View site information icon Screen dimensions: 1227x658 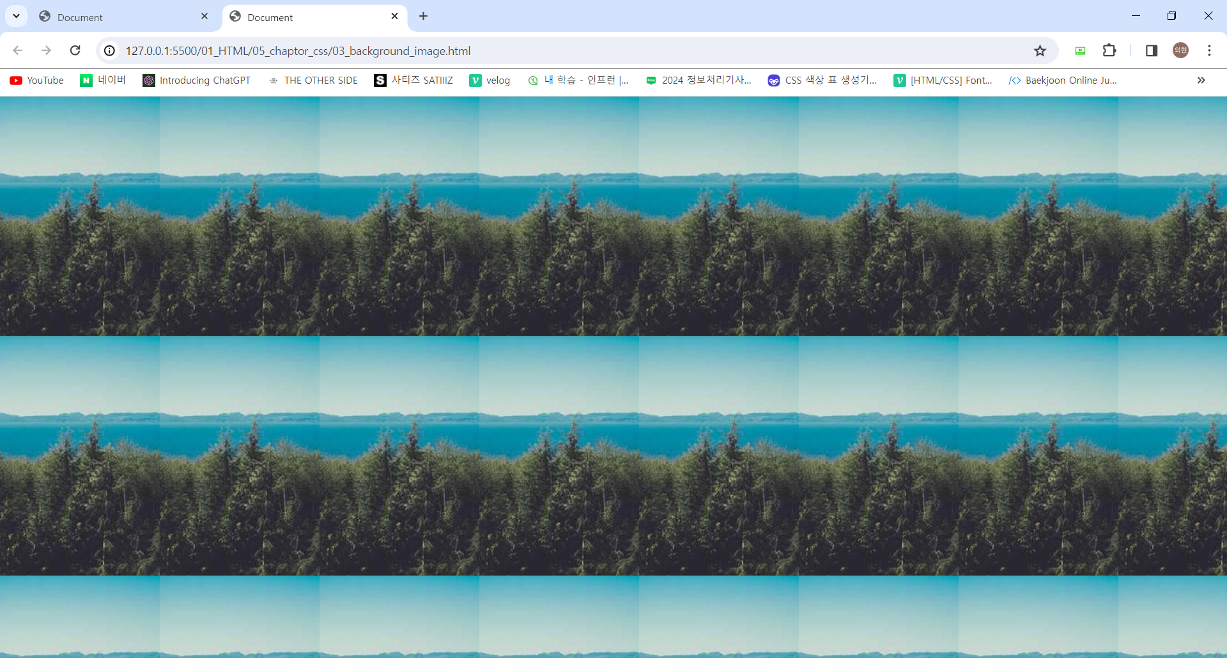[110, 50]
